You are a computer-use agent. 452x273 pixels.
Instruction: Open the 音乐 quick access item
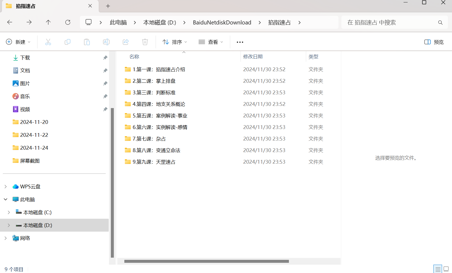[x=25, y=96]
